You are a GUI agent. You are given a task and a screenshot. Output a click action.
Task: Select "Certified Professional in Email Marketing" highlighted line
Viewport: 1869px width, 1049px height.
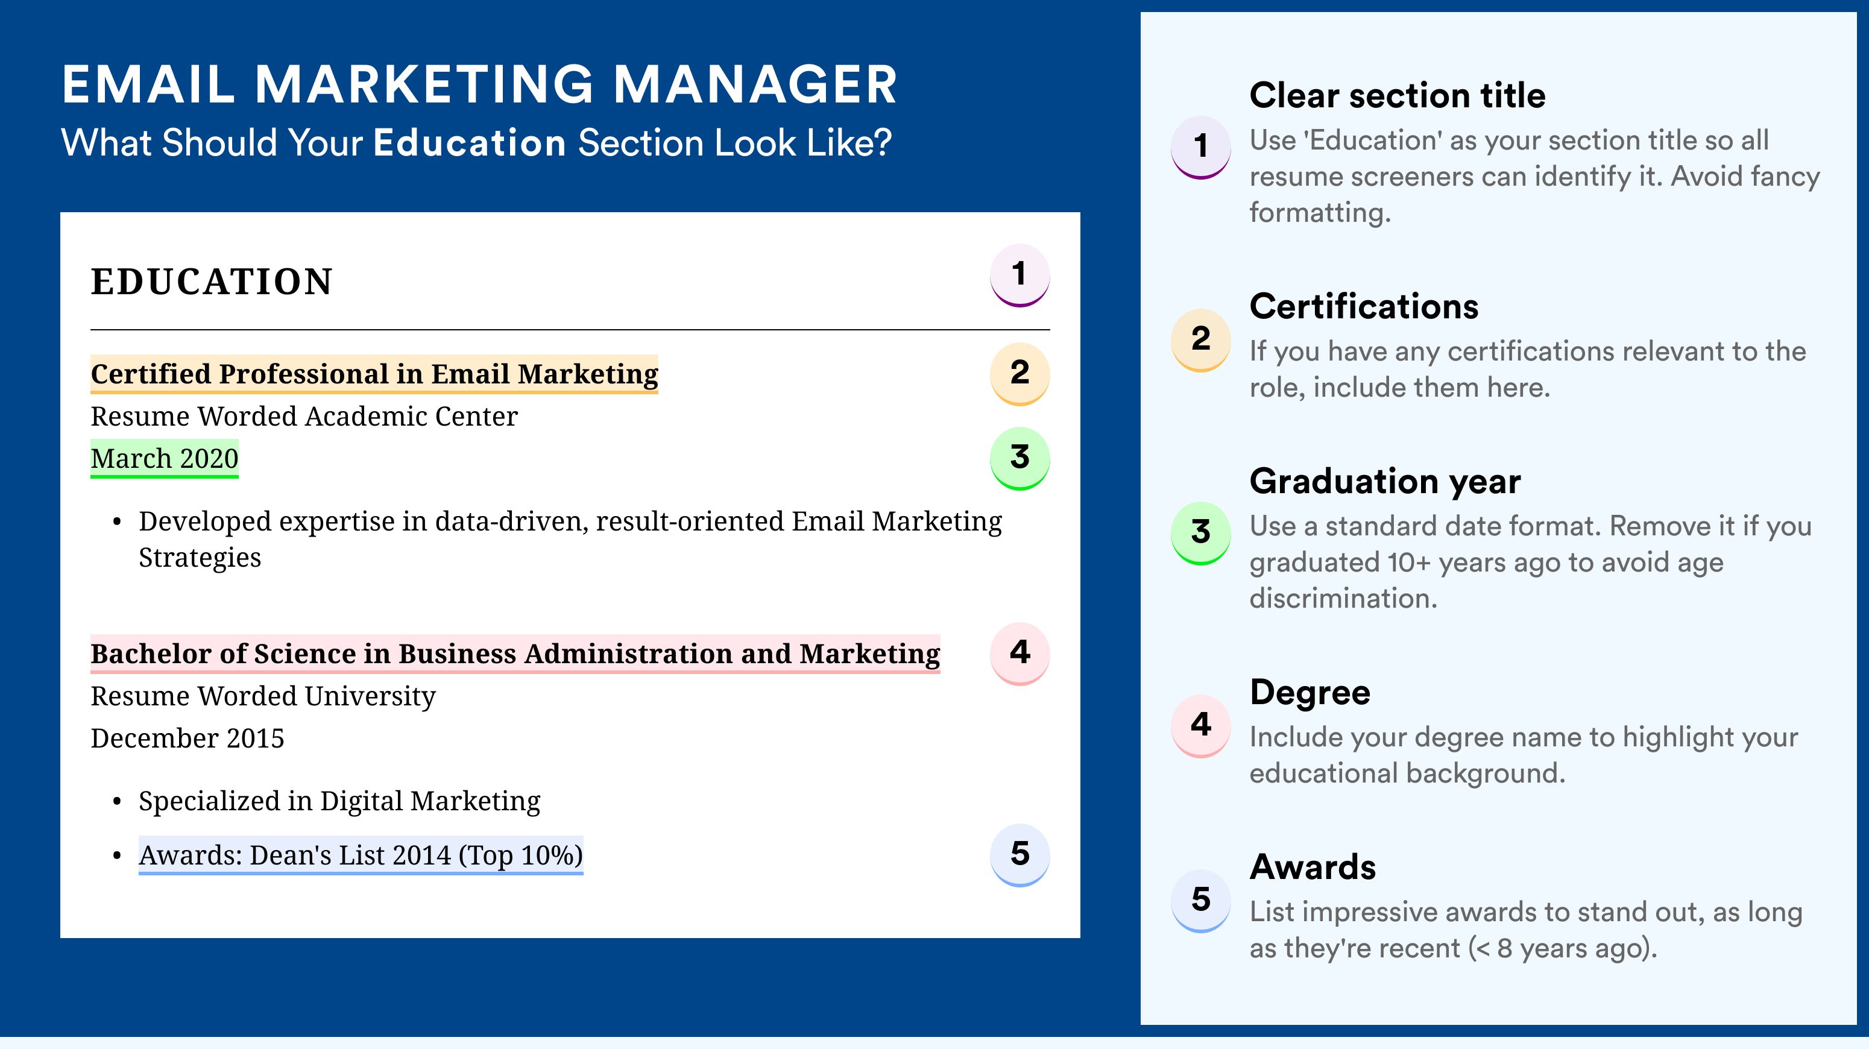coord(374,374)
